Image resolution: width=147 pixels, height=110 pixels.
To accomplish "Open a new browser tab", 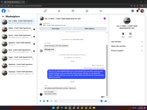I will point(27,2).
